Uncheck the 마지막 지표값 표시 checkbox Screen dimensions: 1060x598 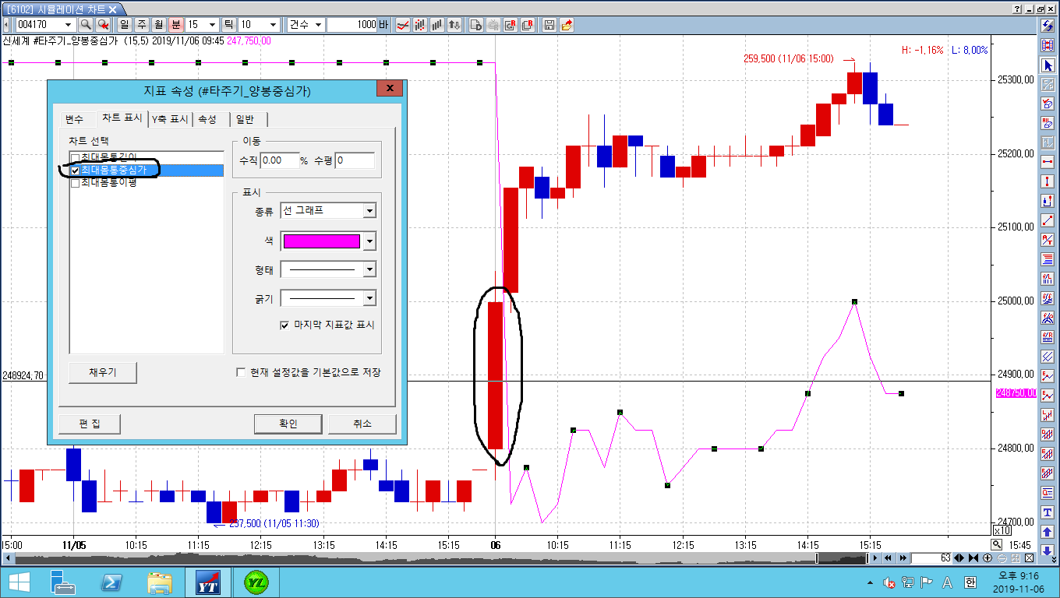(284, 325)
